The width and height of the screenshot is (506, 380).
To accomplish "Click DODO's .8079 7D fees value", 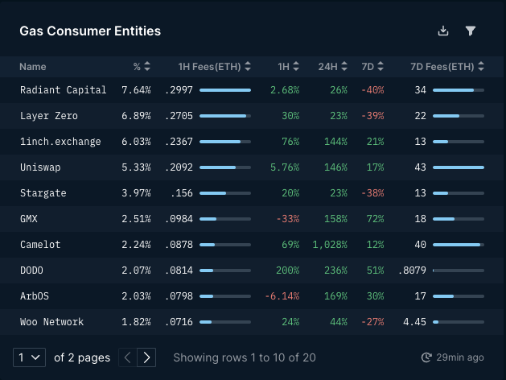I will [x=412, y=271].
